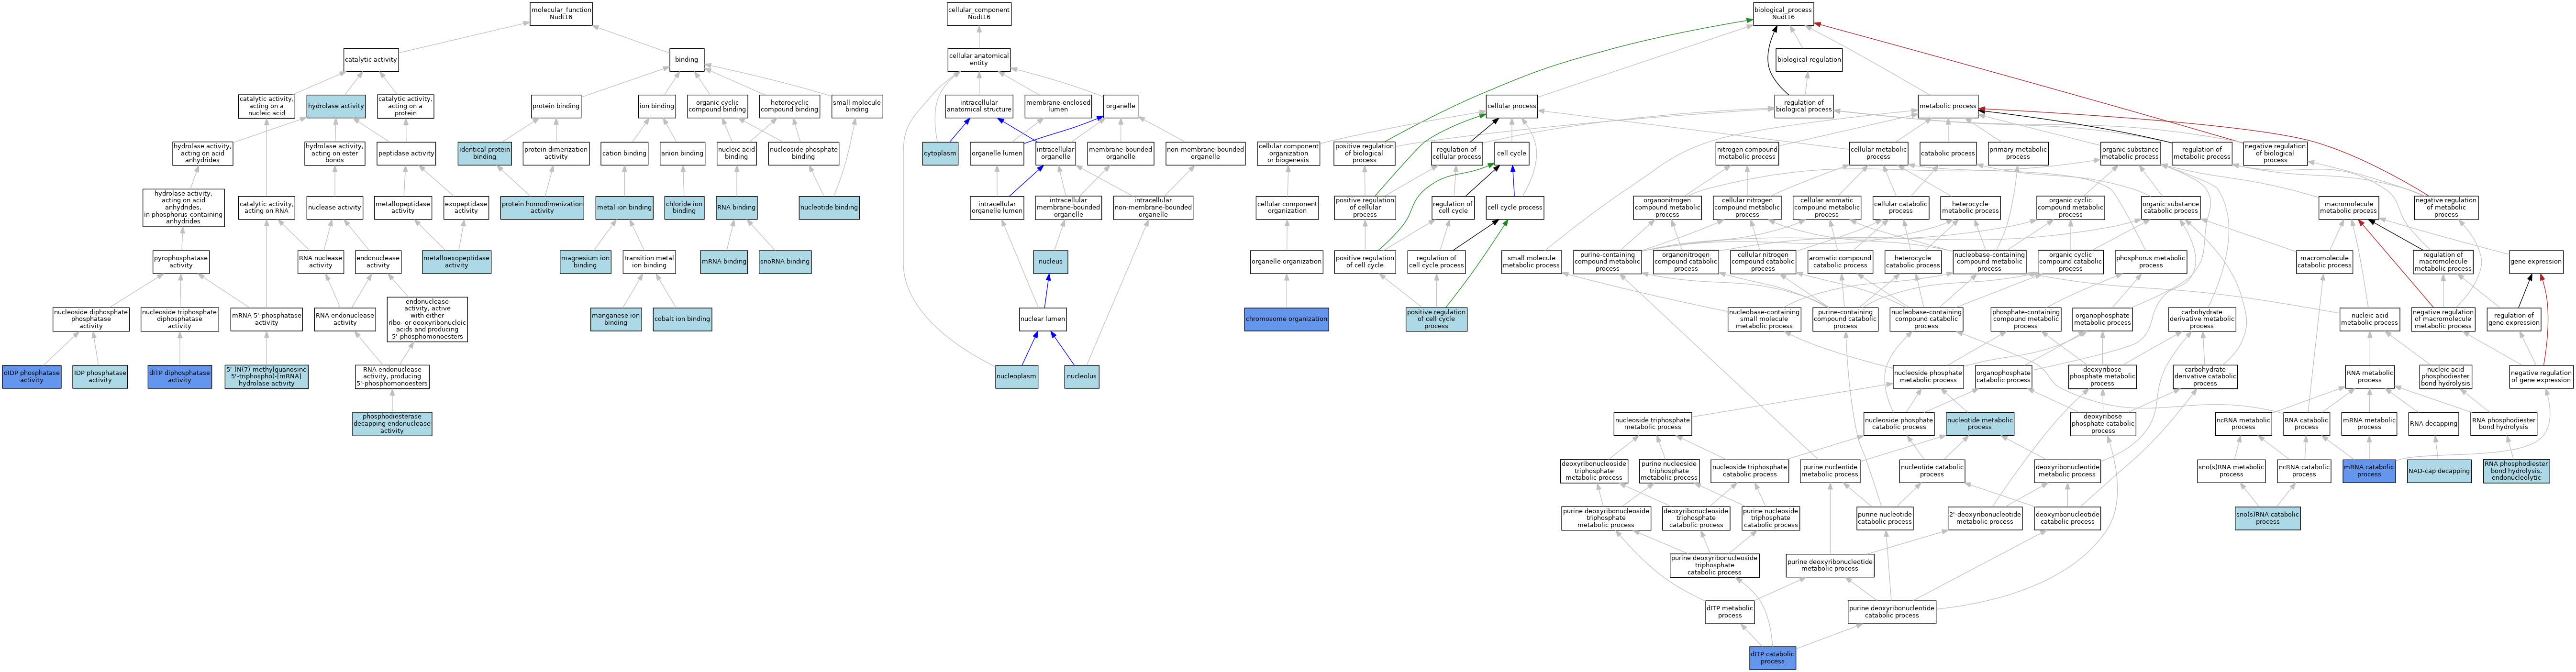Screen dimensions: 2576x672
Task: Select the IDP phosphatase activity node
Action: [x=100, y=377]
